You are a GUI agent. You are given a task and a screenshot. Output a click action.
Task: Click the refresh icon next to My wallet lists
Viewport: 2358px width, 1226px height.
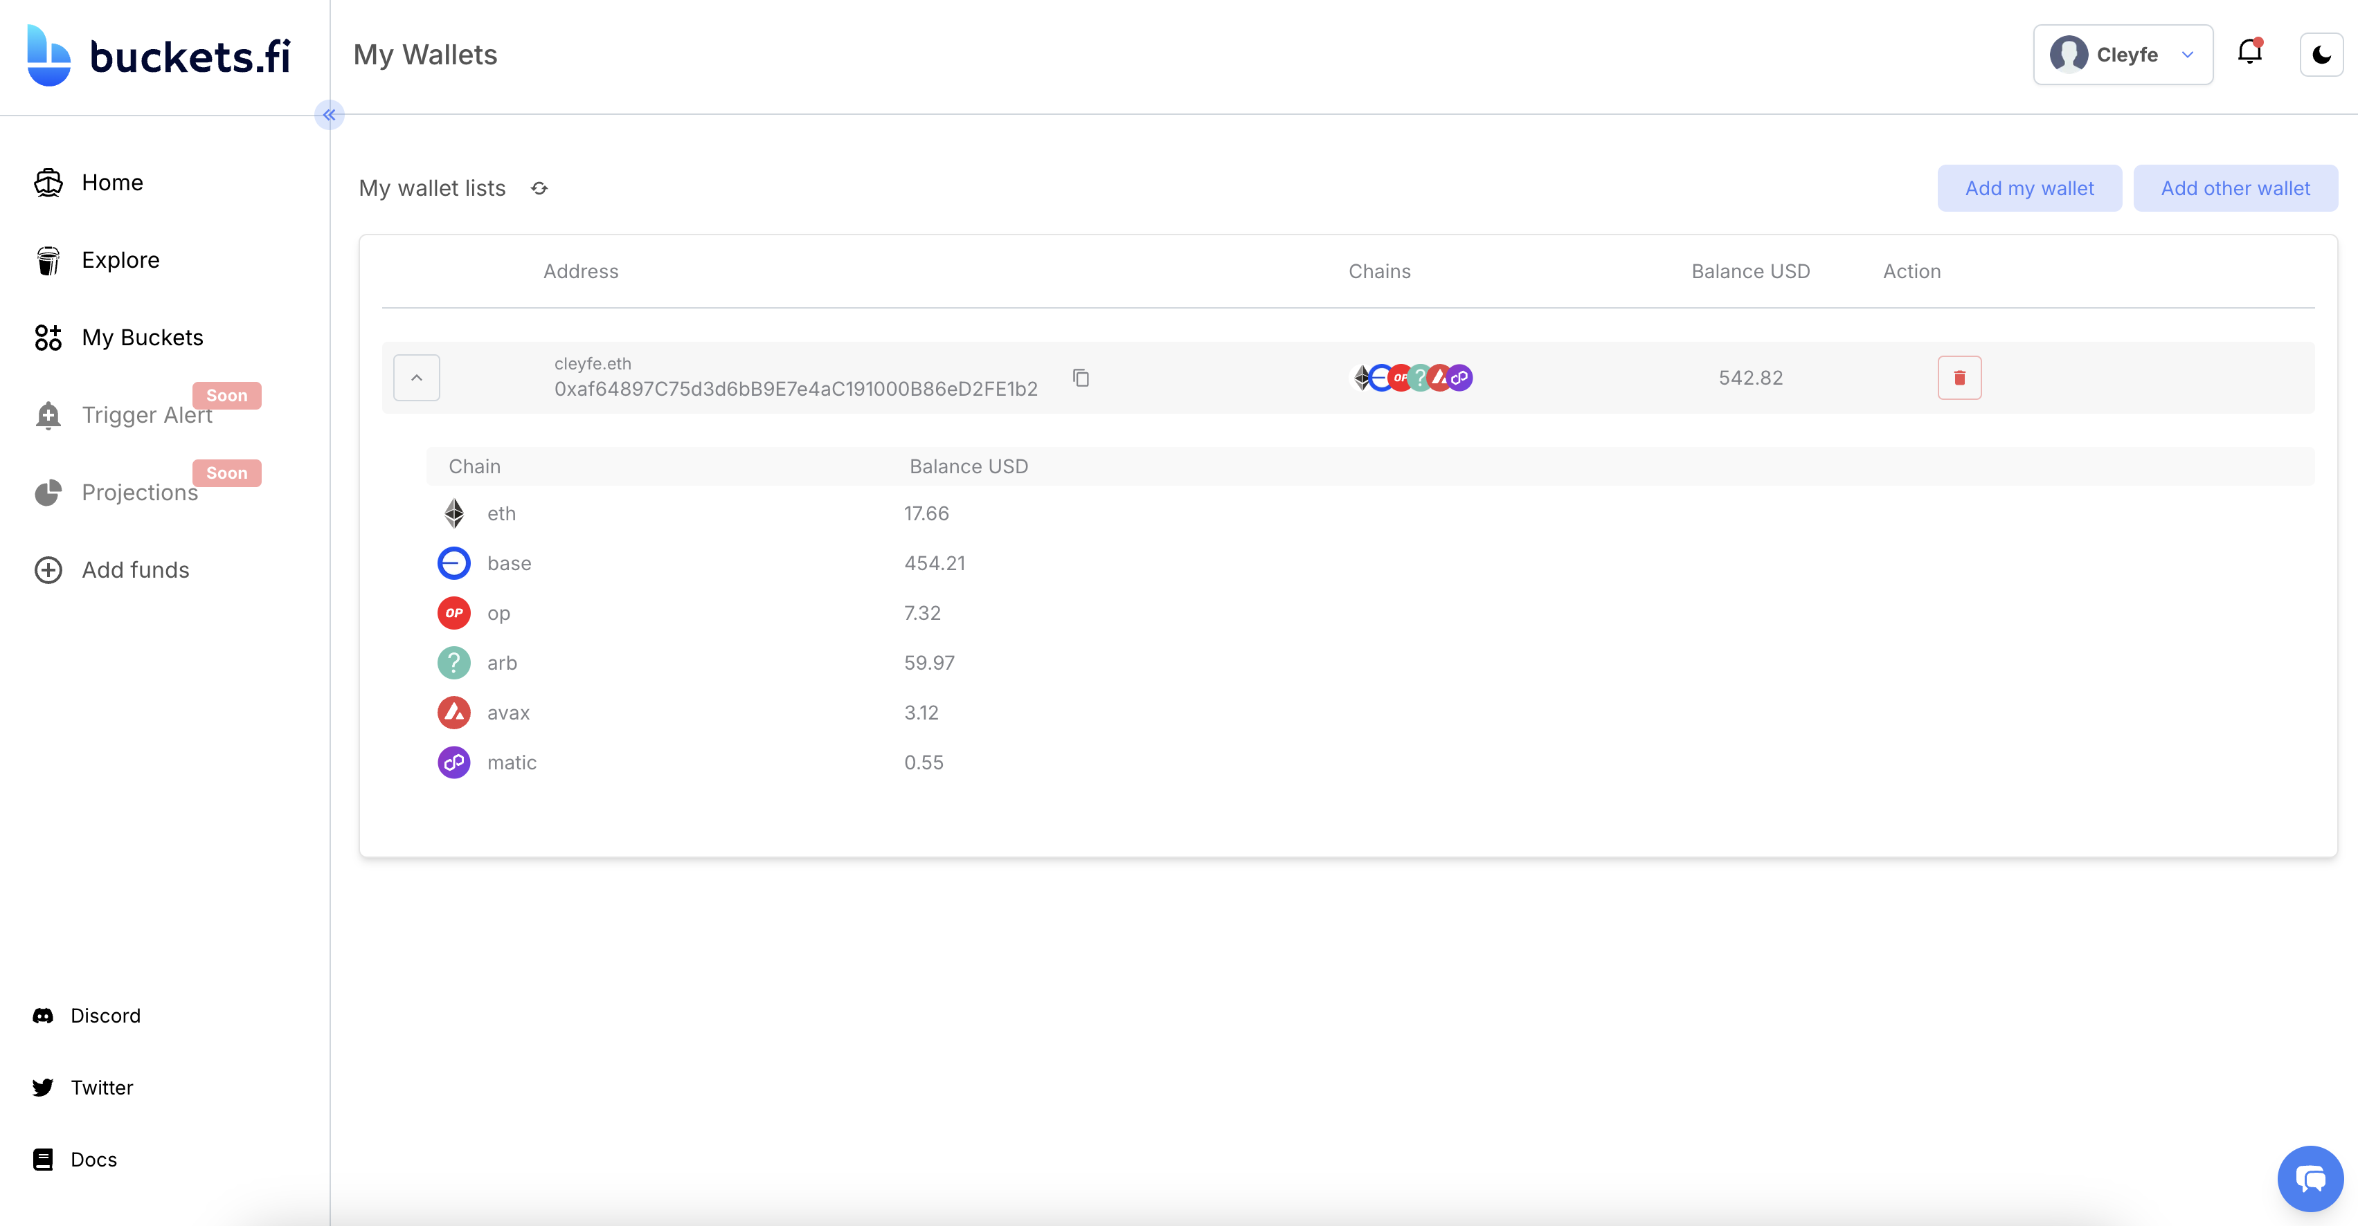coord(539,187)
